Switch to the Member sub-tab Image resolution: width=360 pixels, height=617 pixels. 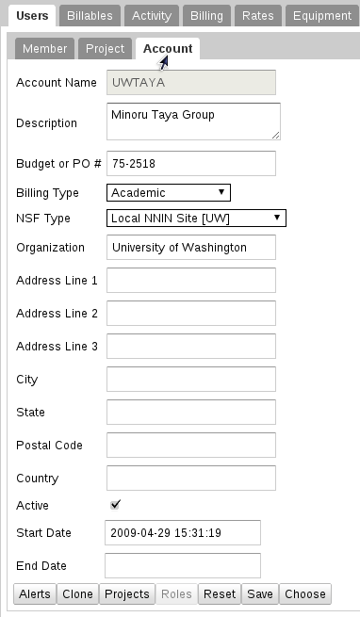[x=44, y=49]
